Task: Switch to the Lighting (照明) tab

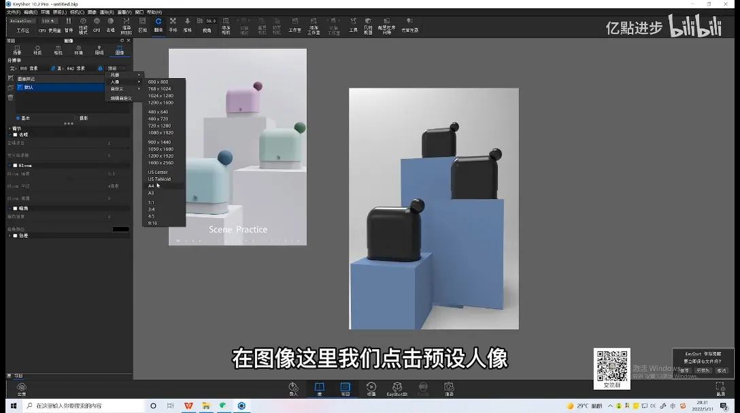Action: pos(99,50)
